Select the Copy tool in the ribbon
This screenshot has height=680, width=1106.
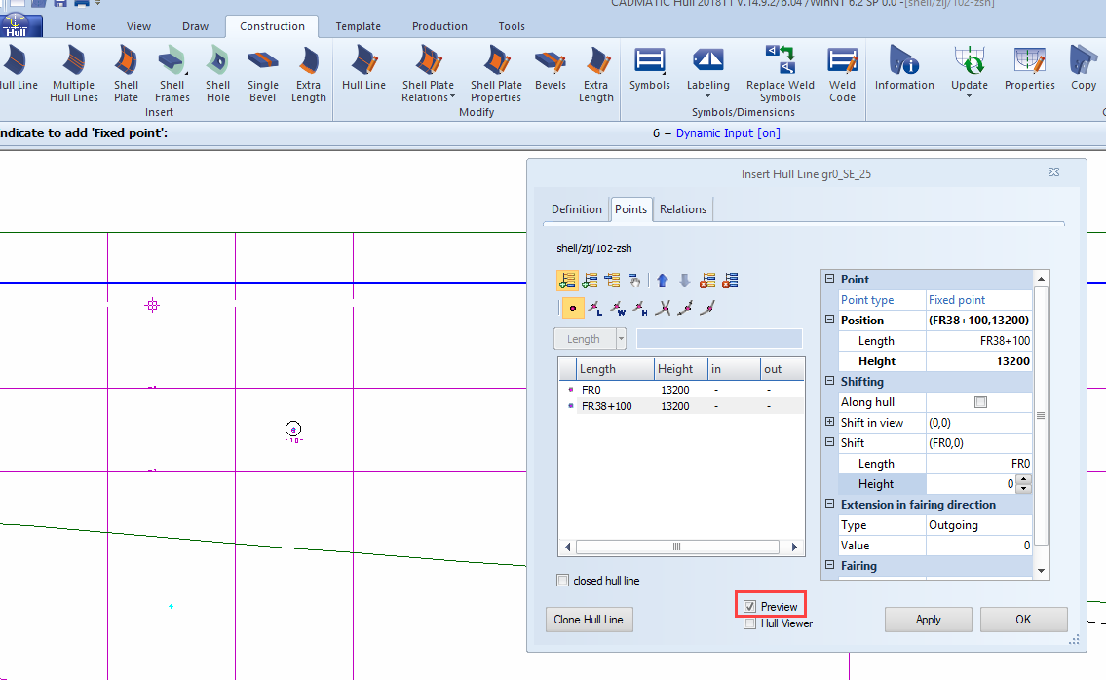(1083, 72)
